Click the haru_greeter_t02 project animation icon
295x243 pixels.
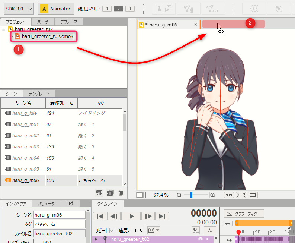point(10,29)
